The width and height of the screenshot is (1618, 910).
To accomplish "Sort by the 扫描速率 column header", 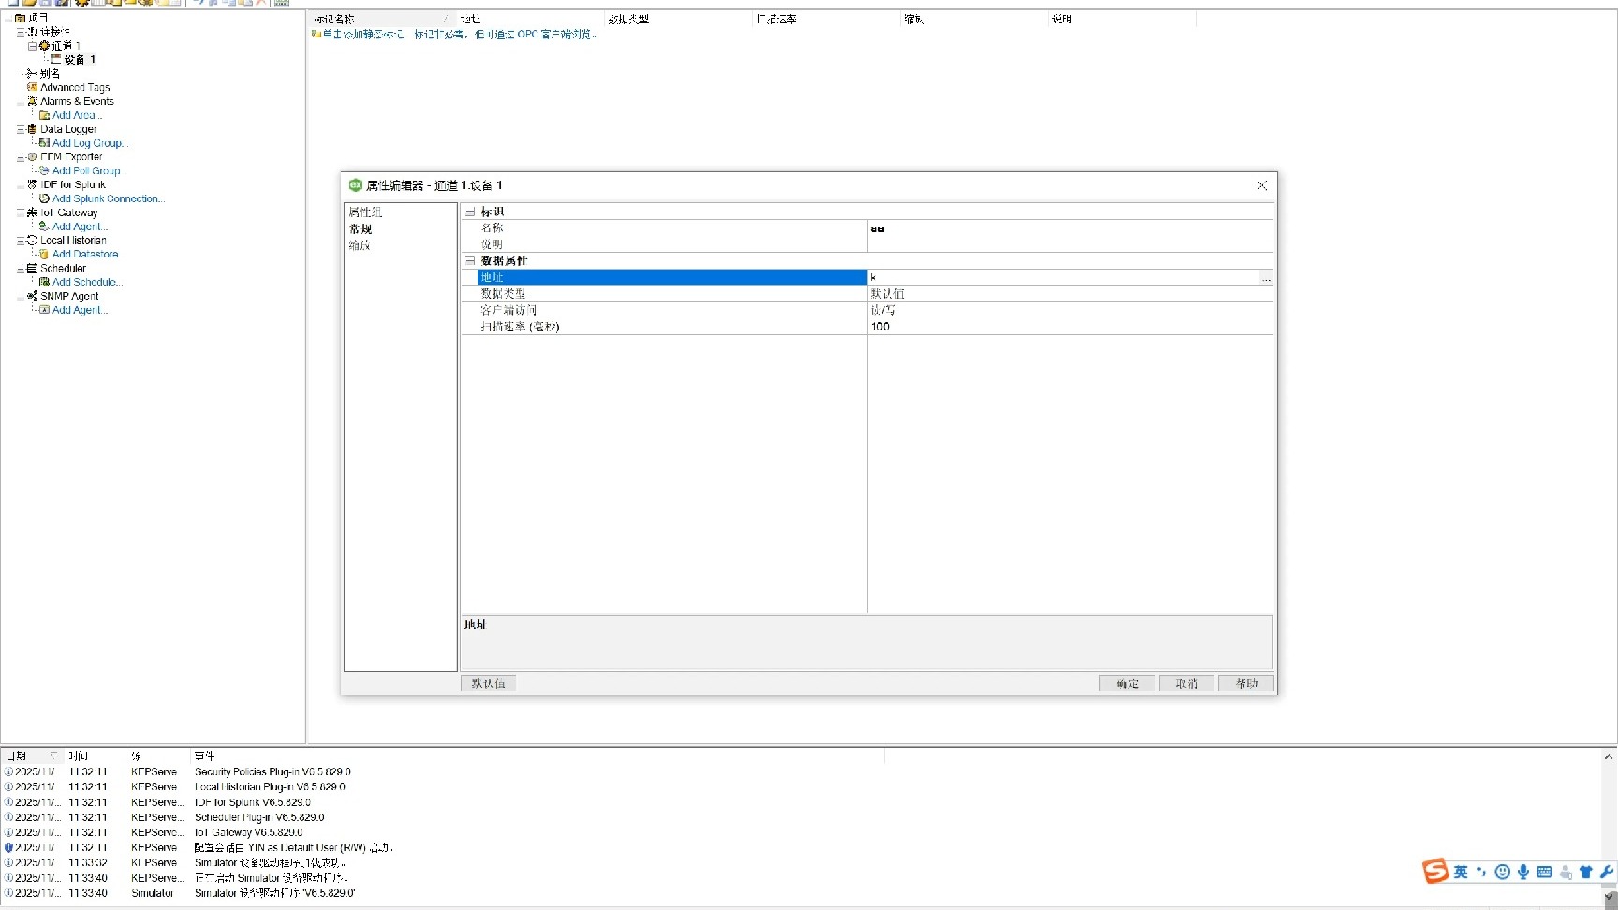I will 826,19.
